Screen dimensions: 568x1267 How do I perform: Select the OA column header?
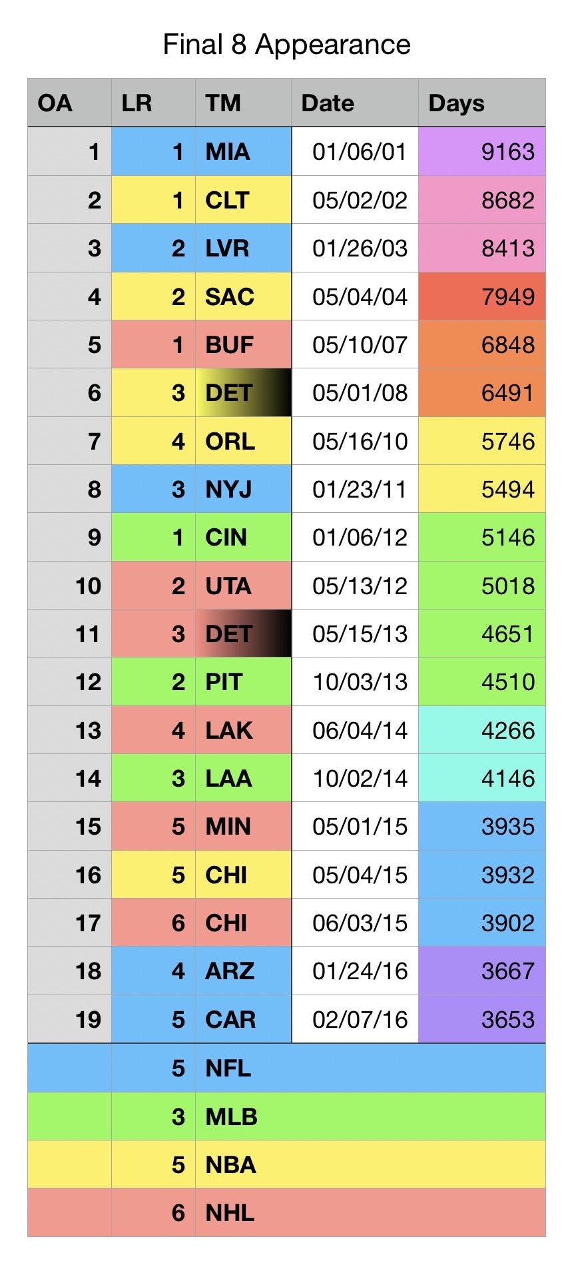click(x=69, y=103)
